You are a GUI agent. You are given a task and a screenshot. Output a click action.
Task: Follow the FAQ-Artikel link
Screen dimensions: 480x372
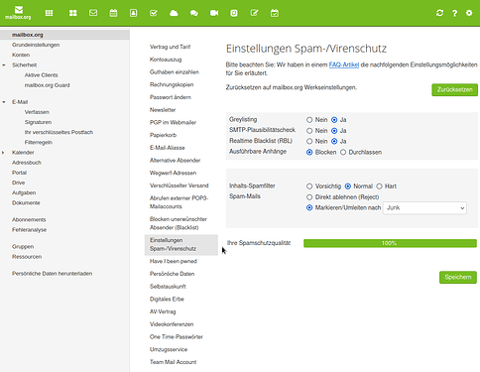(x=344, y=64)
